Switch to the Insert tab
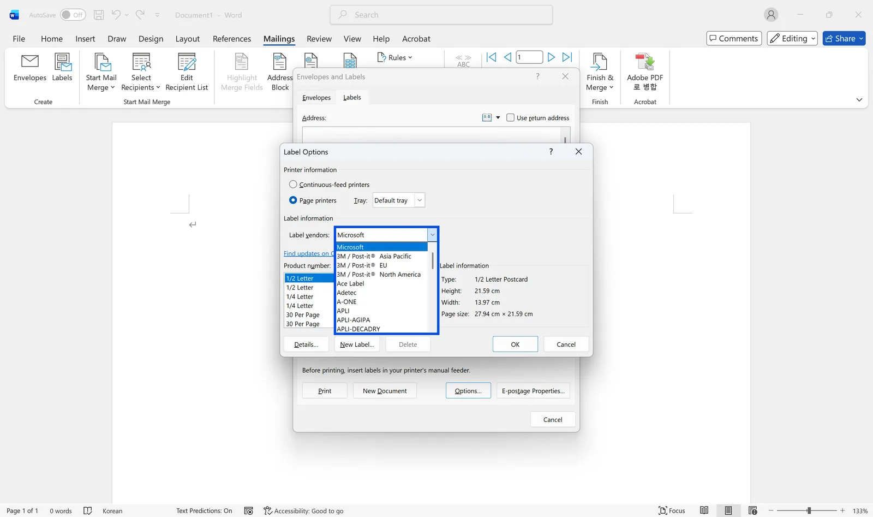Screen dimensions: 873x517 (x=85, y=39)
